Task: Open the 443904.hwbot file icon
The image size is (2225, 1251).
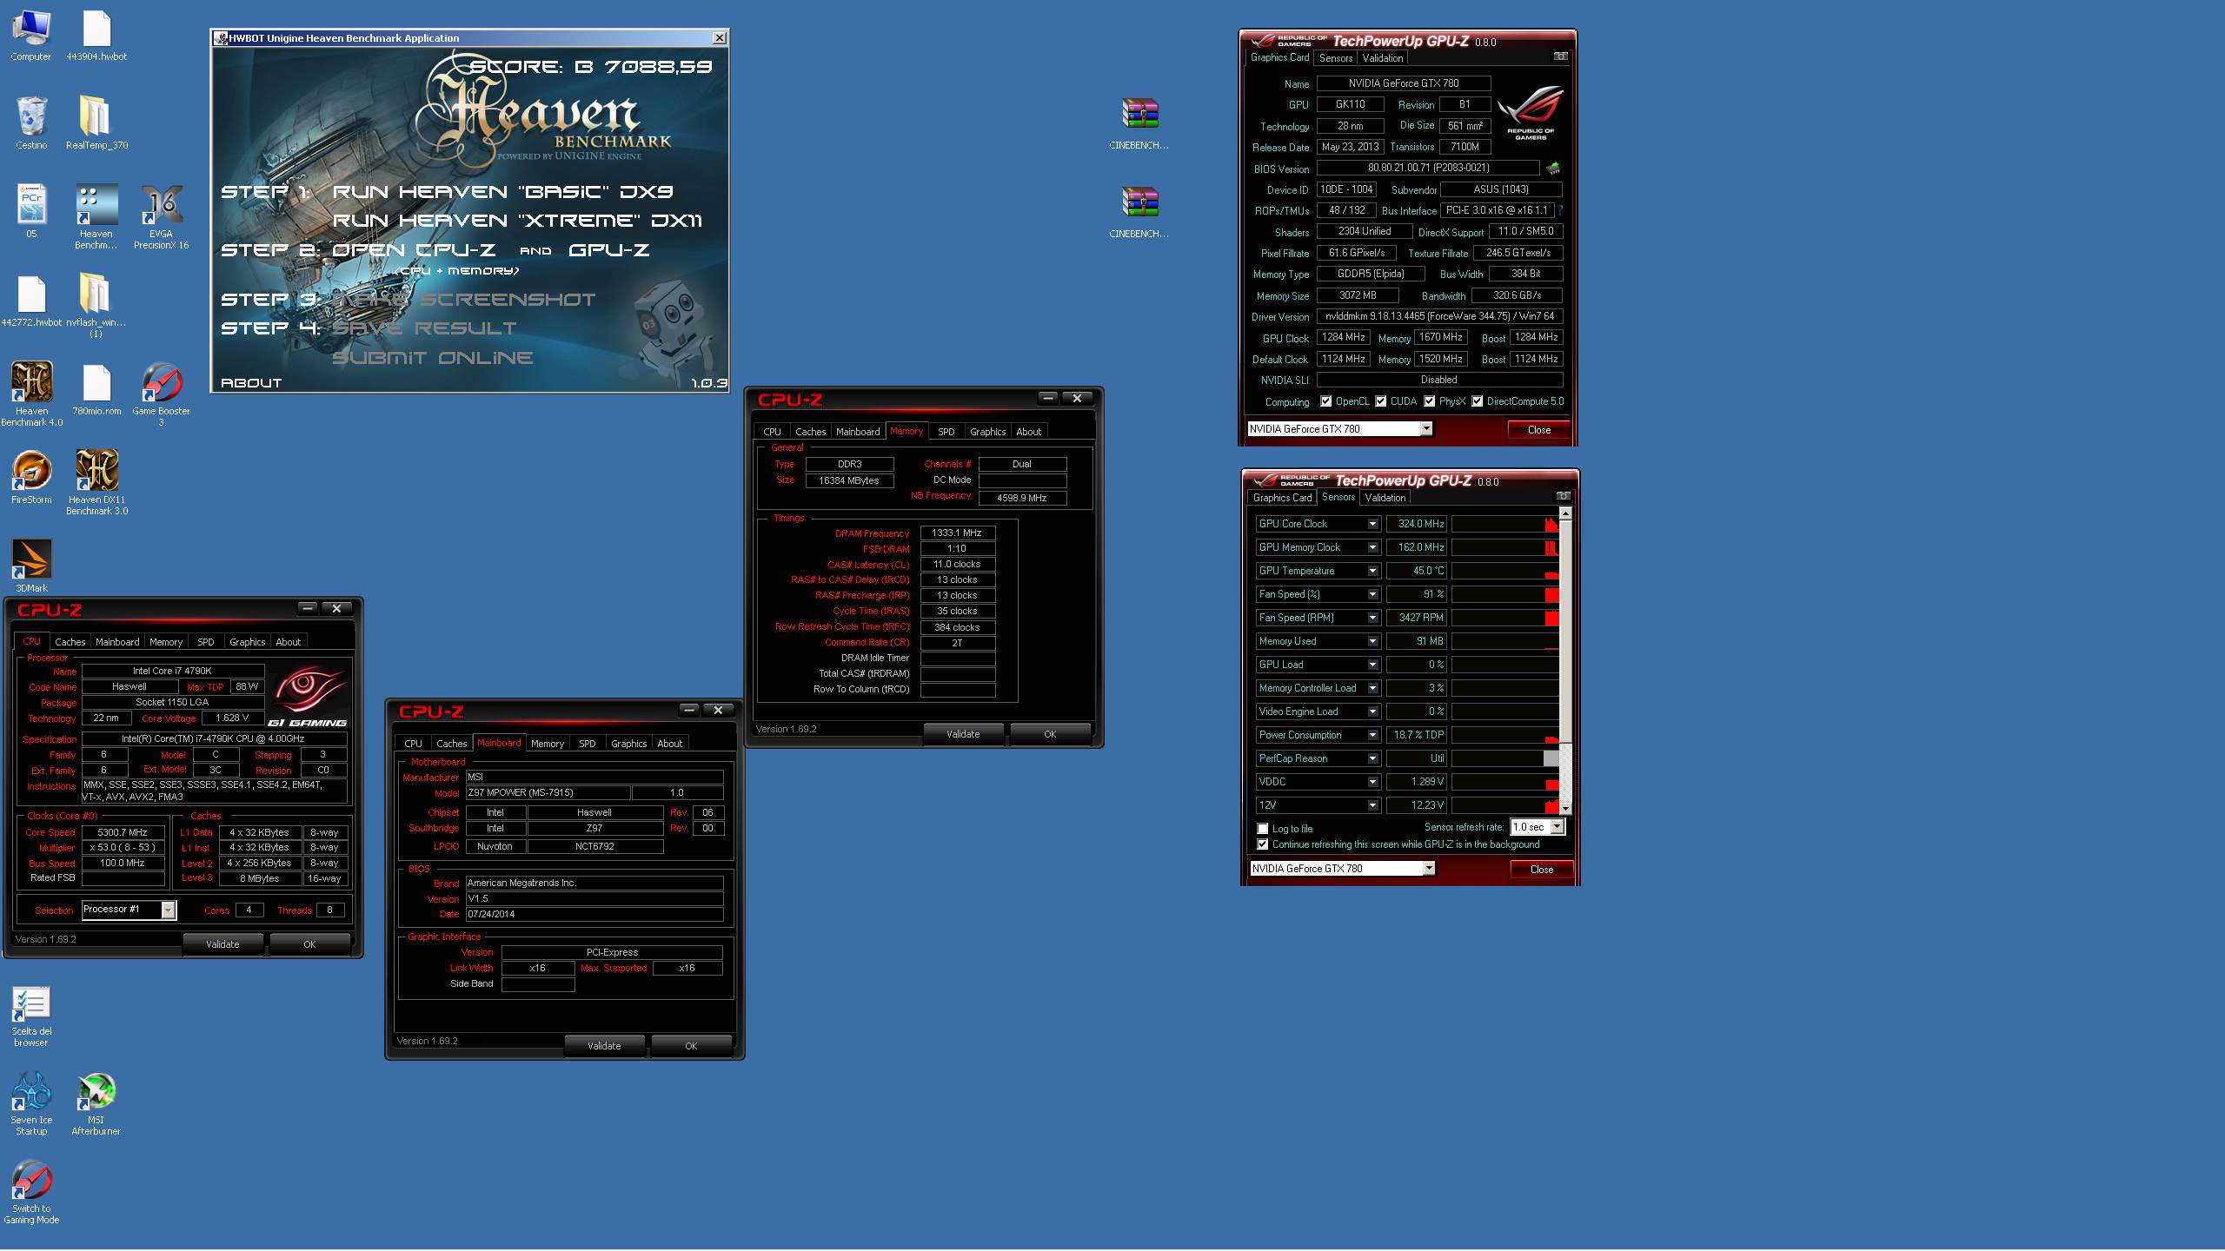Action: point(96,36)
